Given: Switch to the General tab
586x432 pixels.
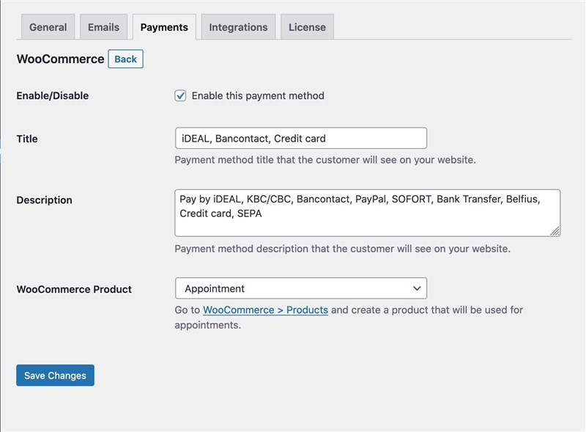Looking at the screenshot, I should click(x=48, y=27).
